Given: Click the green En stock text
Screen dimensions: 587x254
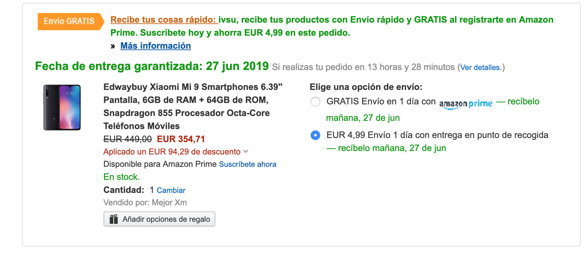Looking at the screenshot, I should click(121, 177).
